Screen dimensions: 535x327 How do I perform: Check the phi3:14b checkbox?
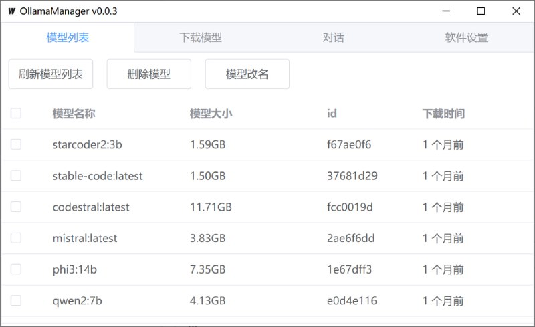16,269
